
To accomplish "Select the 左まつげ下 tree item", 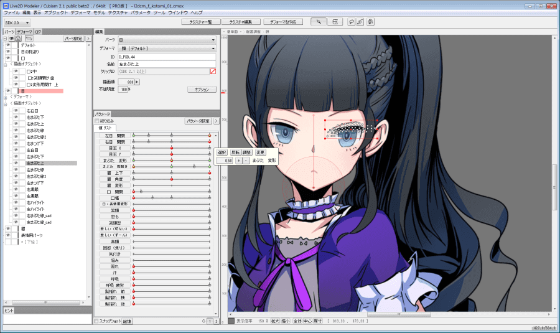I will 35,183.
